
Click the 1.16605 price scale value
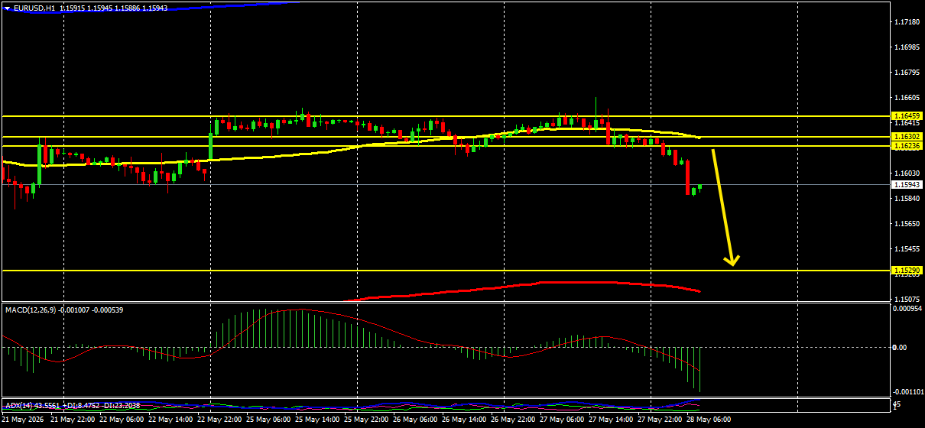[907, 98]
